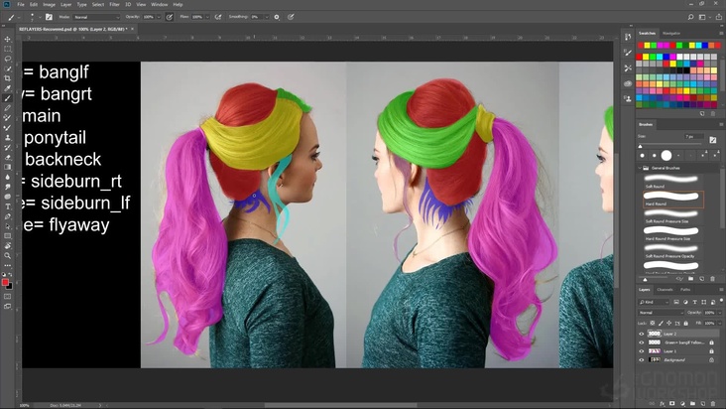
Task: Toggle visibility of Layer 2
Action: pos(641,334)
